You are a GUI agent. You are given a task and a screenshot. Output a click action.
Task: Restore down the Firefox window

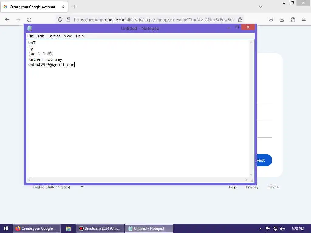click(292, 3)
